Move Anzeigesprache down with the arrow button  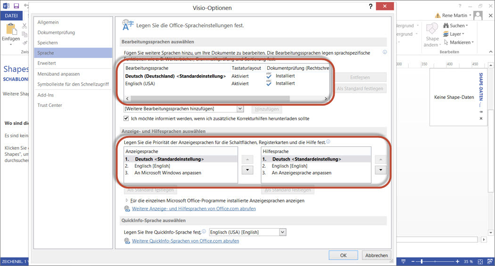coord(247,170)
